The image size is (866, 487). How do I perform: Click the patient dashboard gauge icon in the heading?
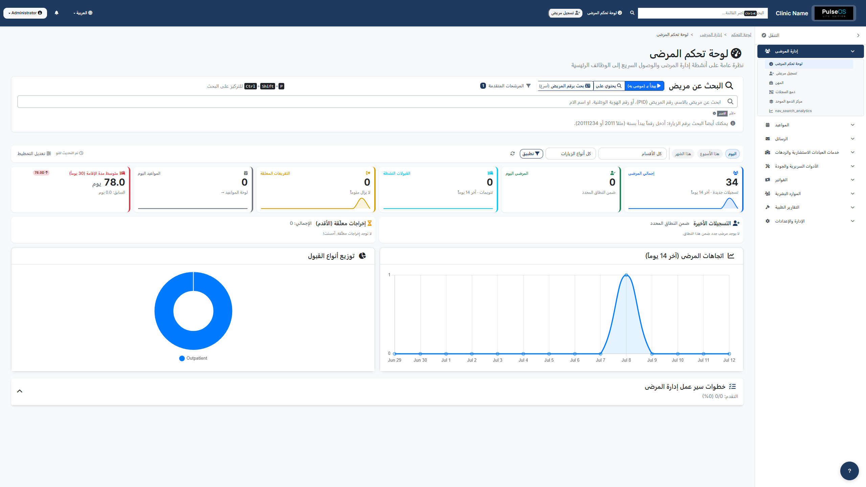pyautogui.click(x=736, y=54)
